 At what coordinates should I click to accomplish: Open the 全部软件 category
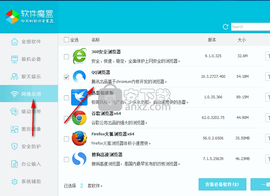29,41
